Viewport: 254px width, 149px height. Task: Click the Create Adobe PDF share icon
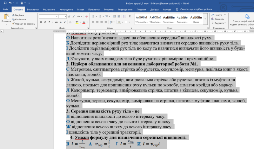(247, 17)
